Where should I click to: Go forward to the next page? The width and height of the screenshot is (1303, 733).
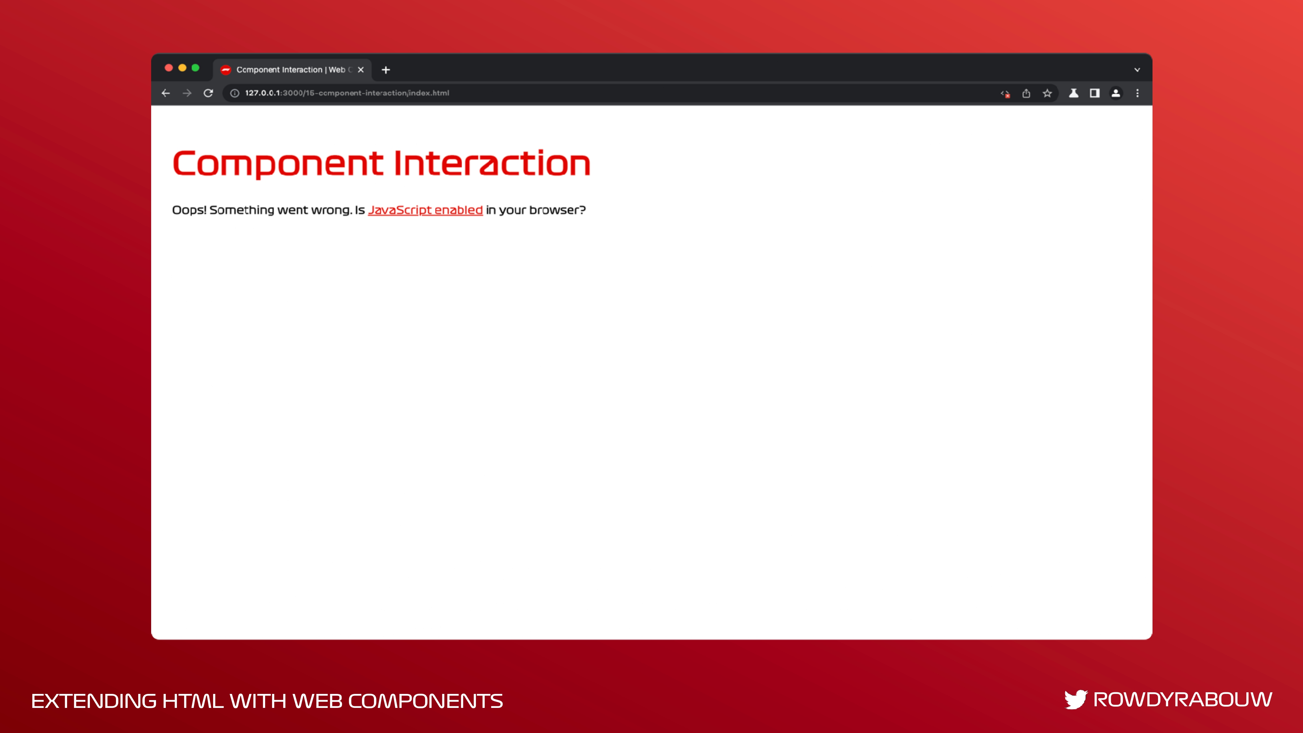(187, 93)
